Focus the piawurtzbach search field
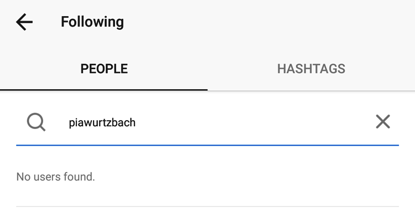415x217 pixels. (x=207, y=122)
